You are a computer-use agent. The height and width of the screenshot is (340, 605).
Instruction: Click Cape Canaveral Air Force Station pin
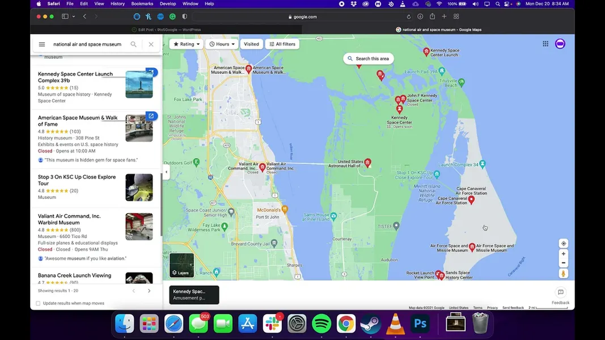pyautogui.click(x=471, y=199)
